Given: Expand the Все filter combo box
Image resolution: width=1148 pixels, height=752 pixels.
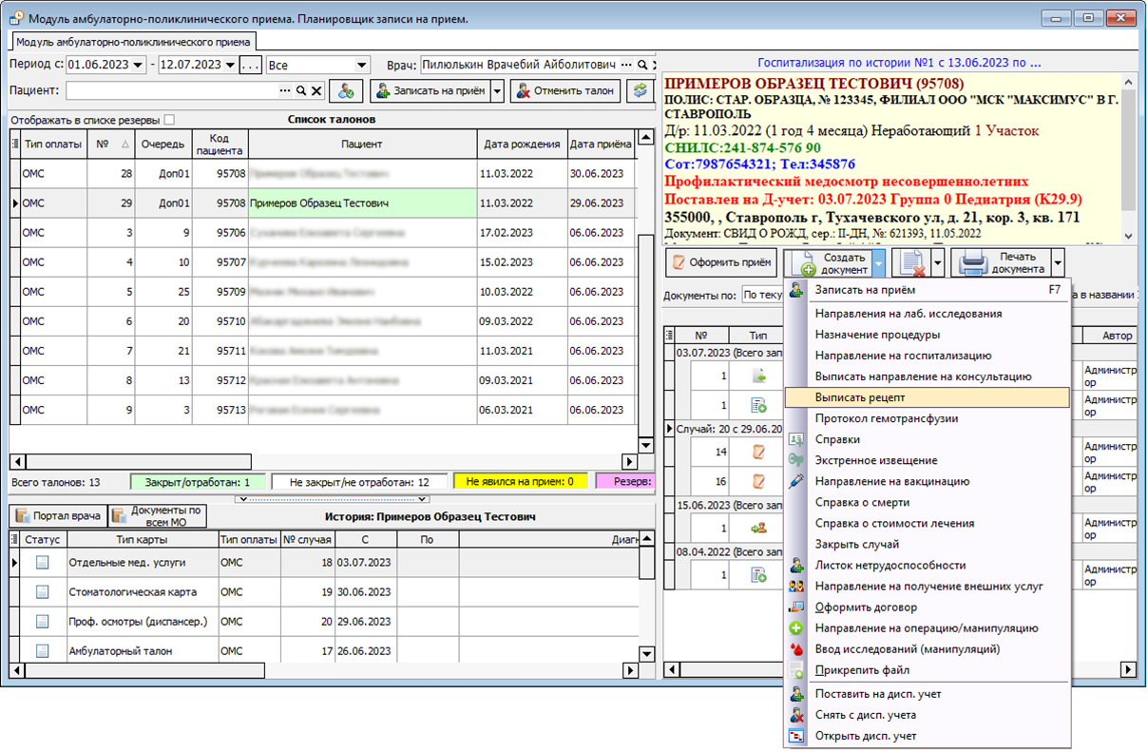Looking at the screenshot, I should click(362, 65).
